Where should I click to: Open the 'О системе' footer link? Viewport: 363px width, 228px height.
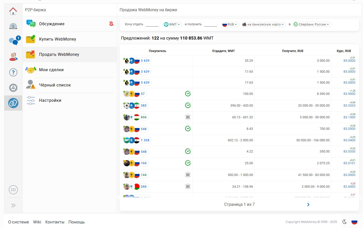tap(19, 222)
